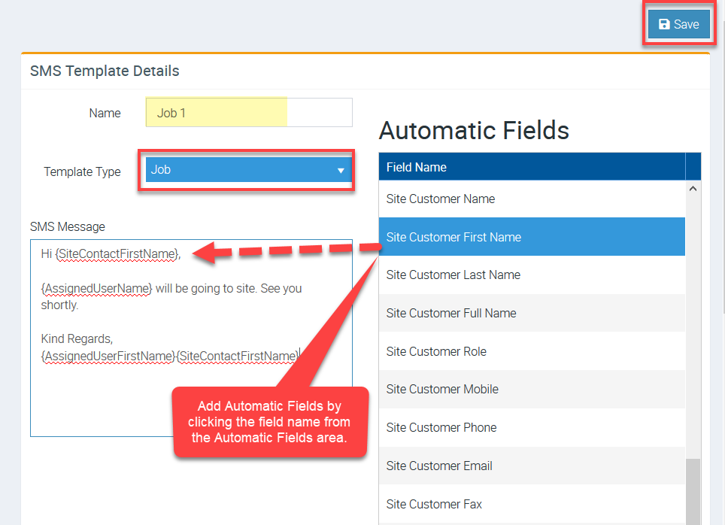Click {AssignedUserName} placeholder in the message
The image size is (725, 525).
pyautogui.click(x=99, y=288)
